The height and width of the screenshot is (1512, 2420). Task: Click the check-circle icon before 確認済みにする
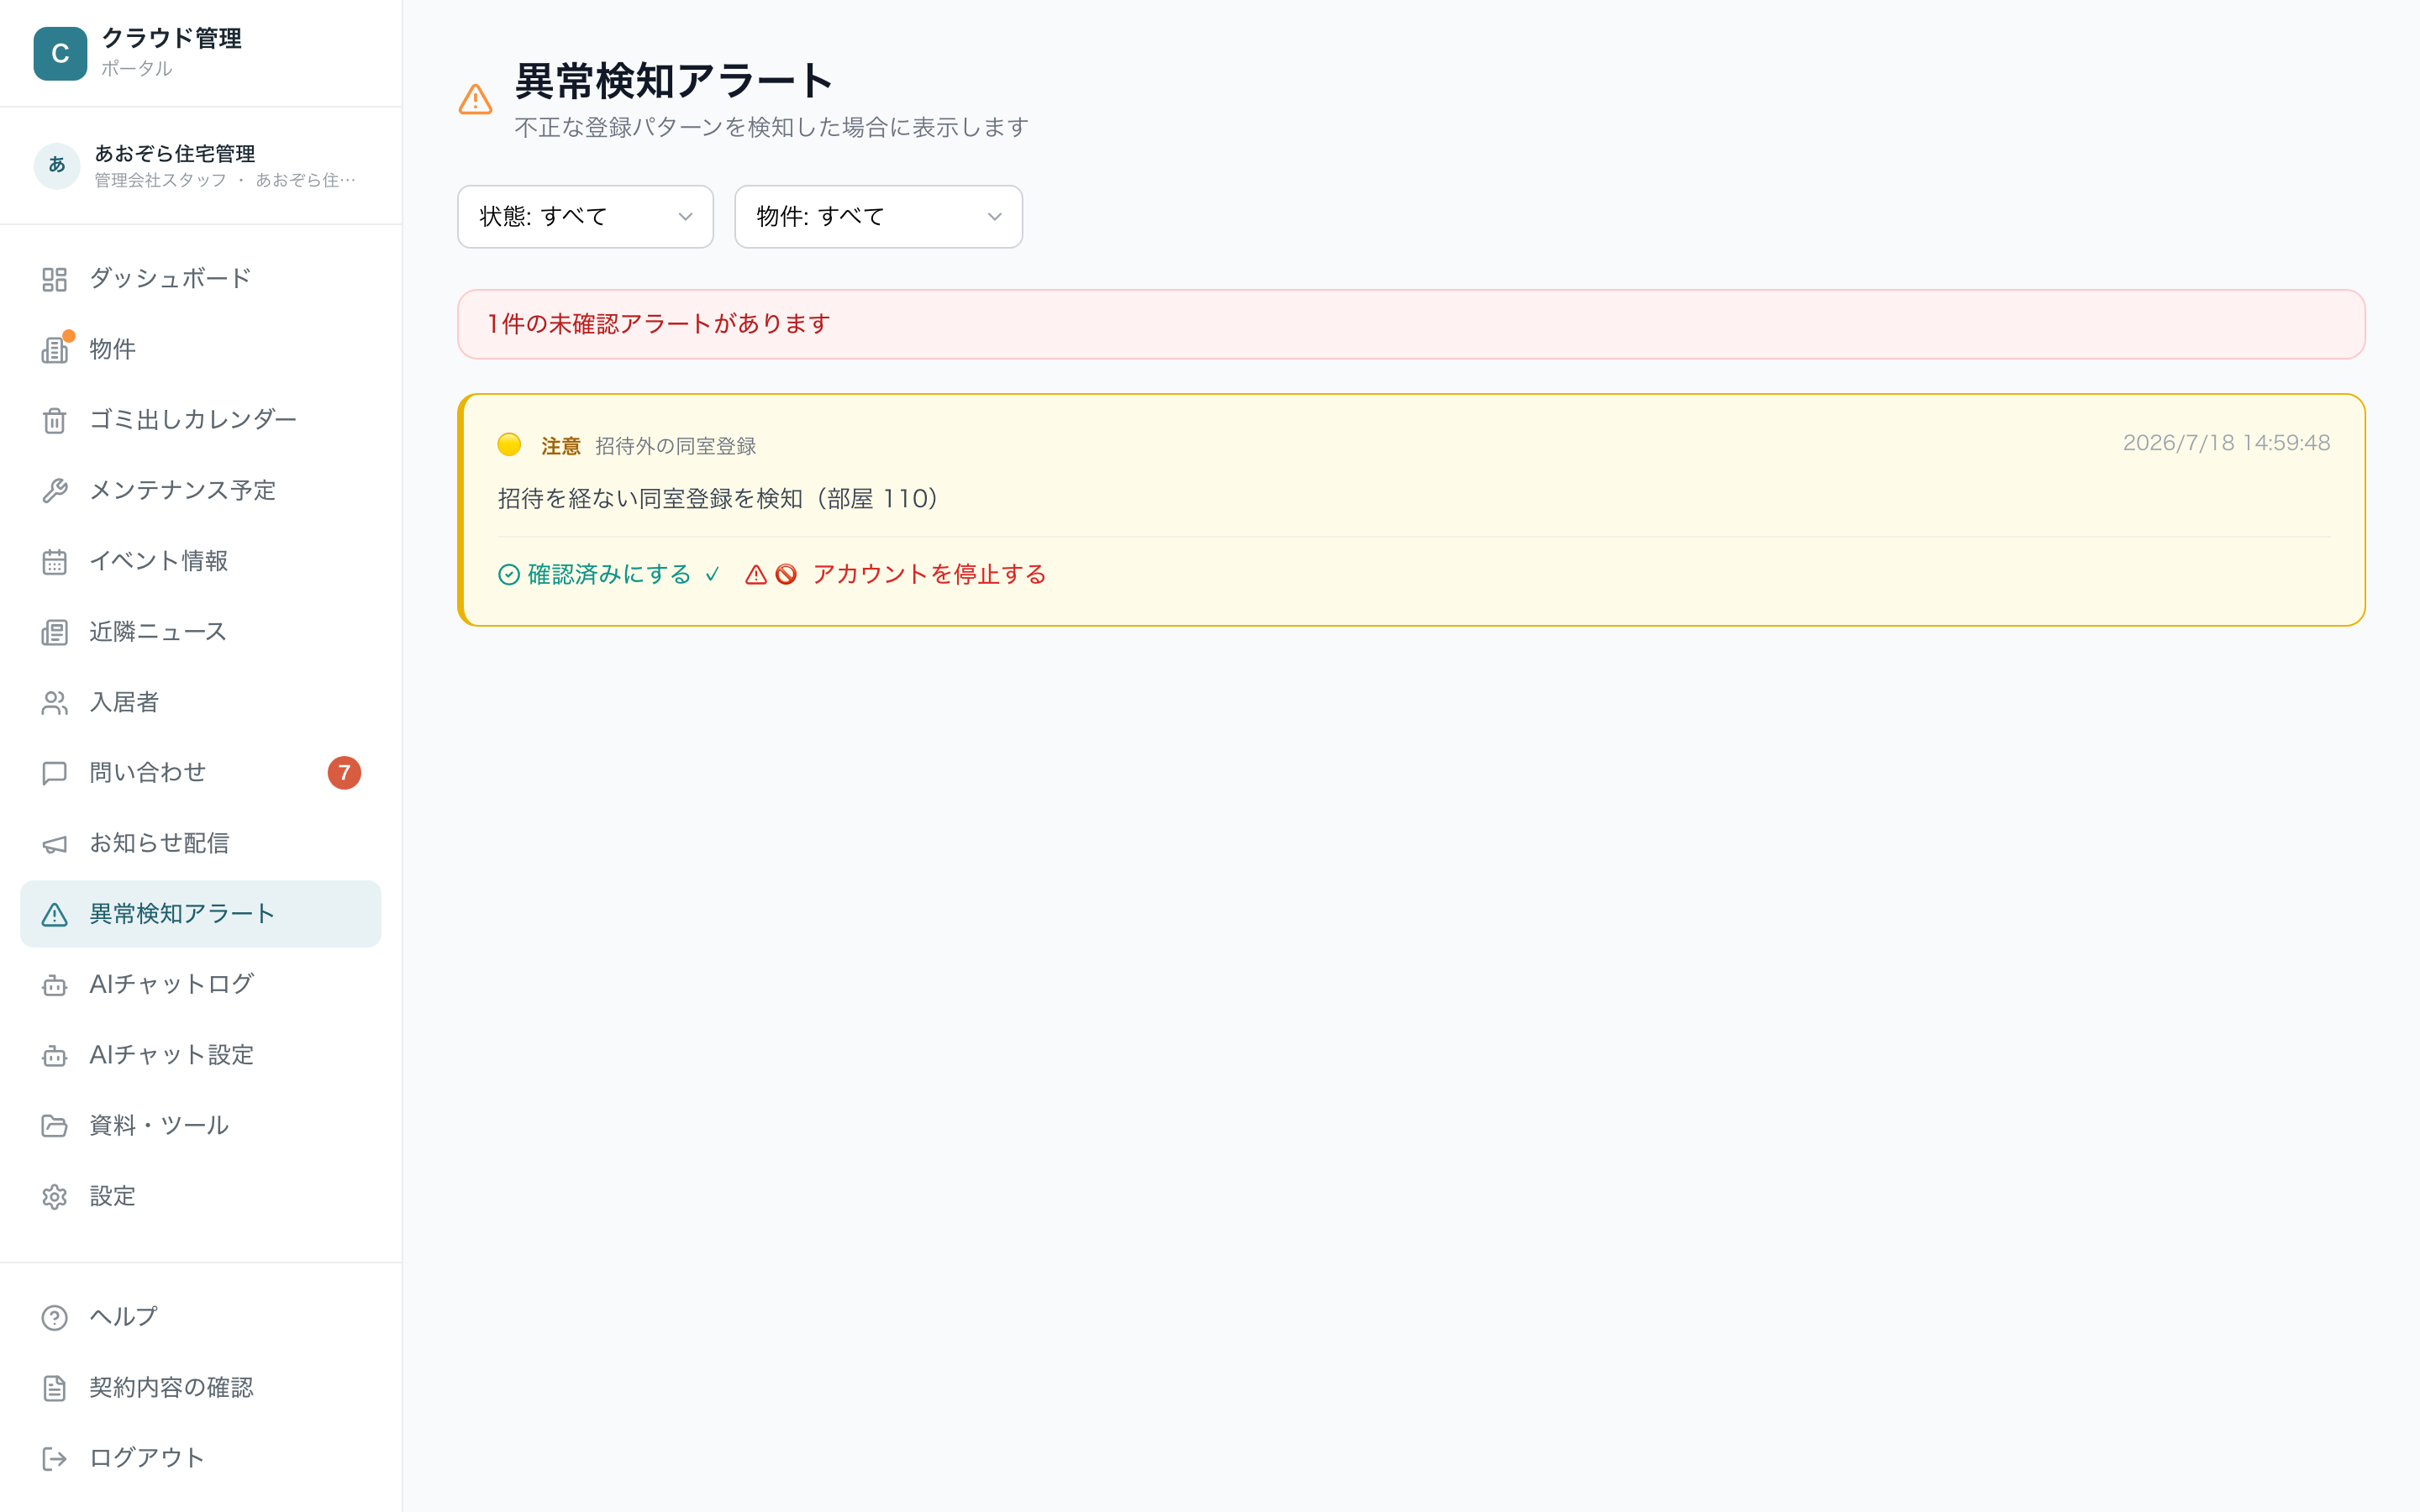point(509,574)
